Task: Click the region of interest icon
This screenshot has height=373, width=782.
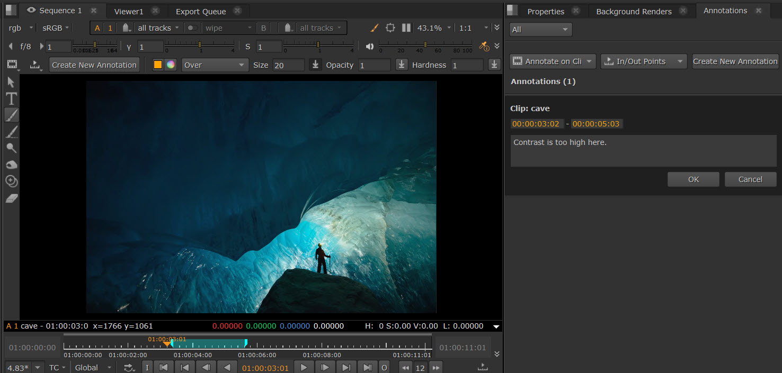Action: click(x=390, y=28)
